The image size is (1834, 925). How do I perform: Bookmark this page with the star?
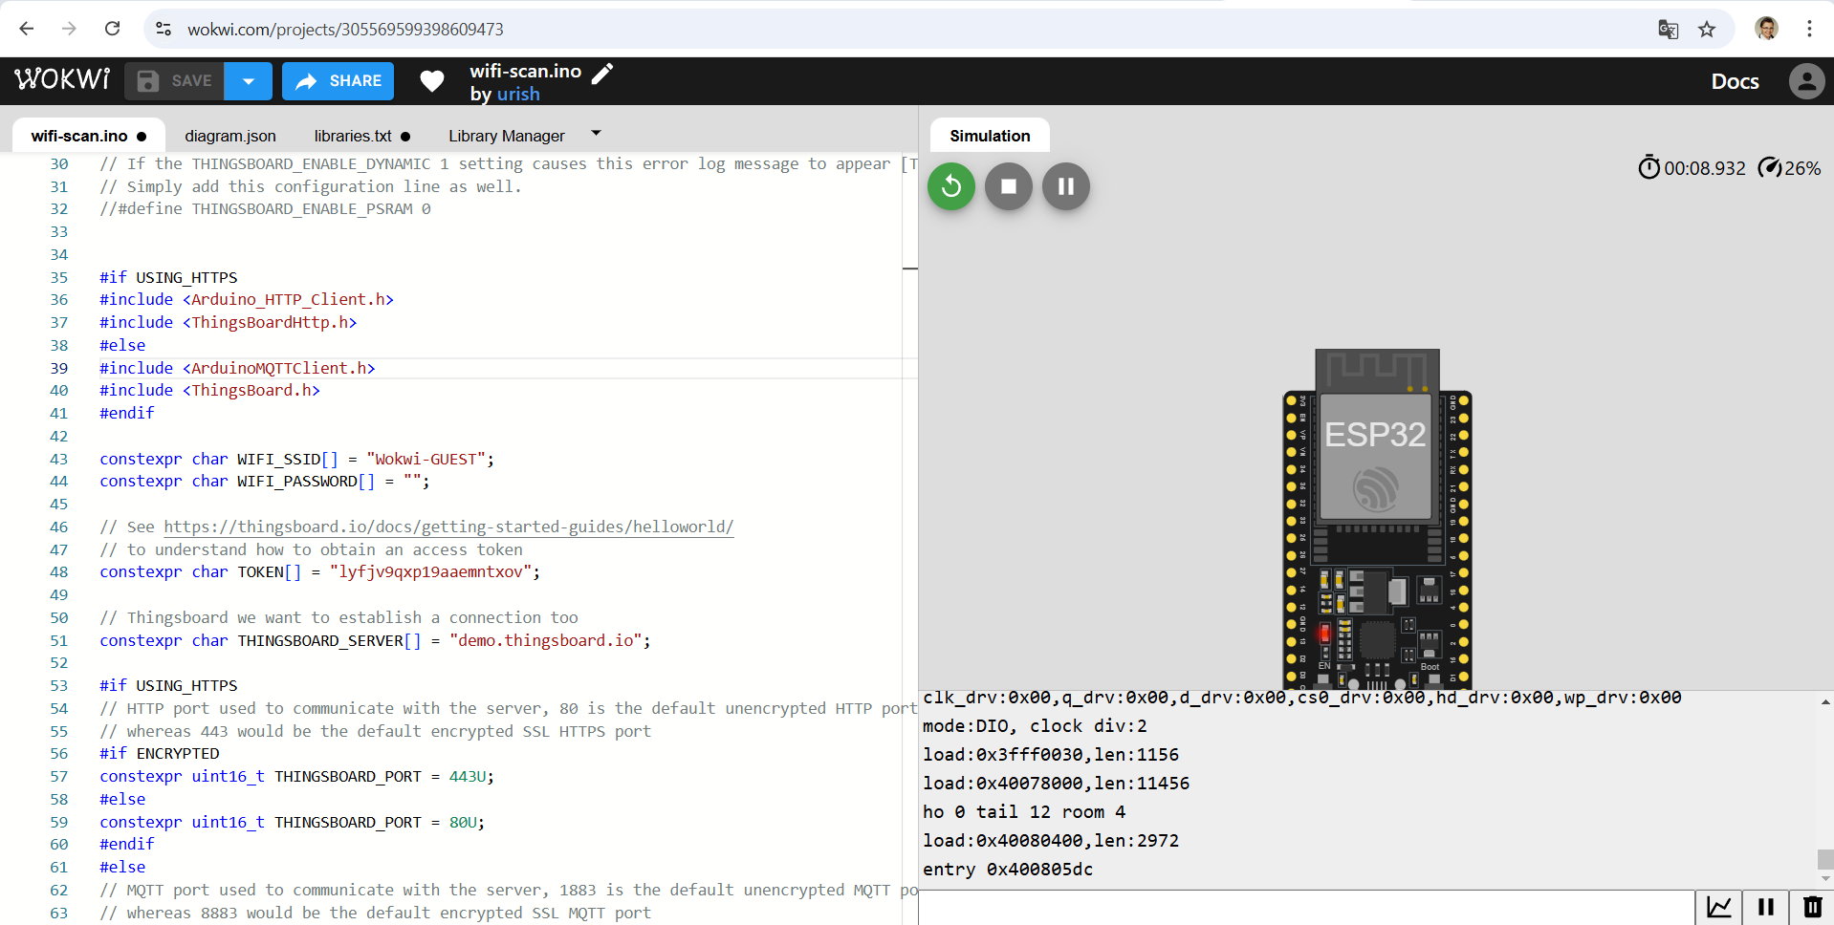tap(1707, 30)
